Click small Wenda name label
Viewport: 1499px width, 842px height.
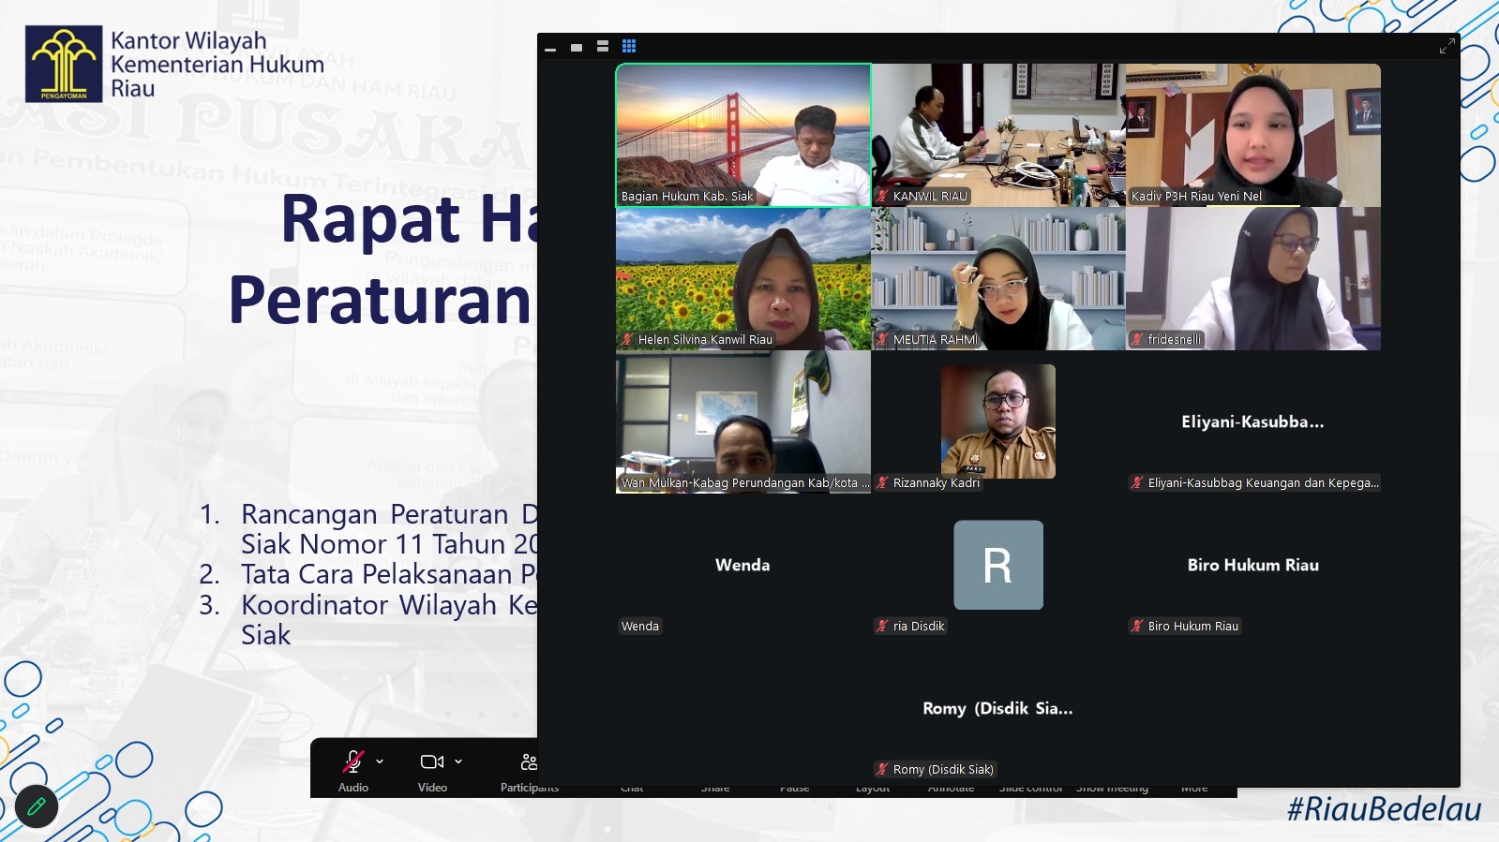click(640, 627)
